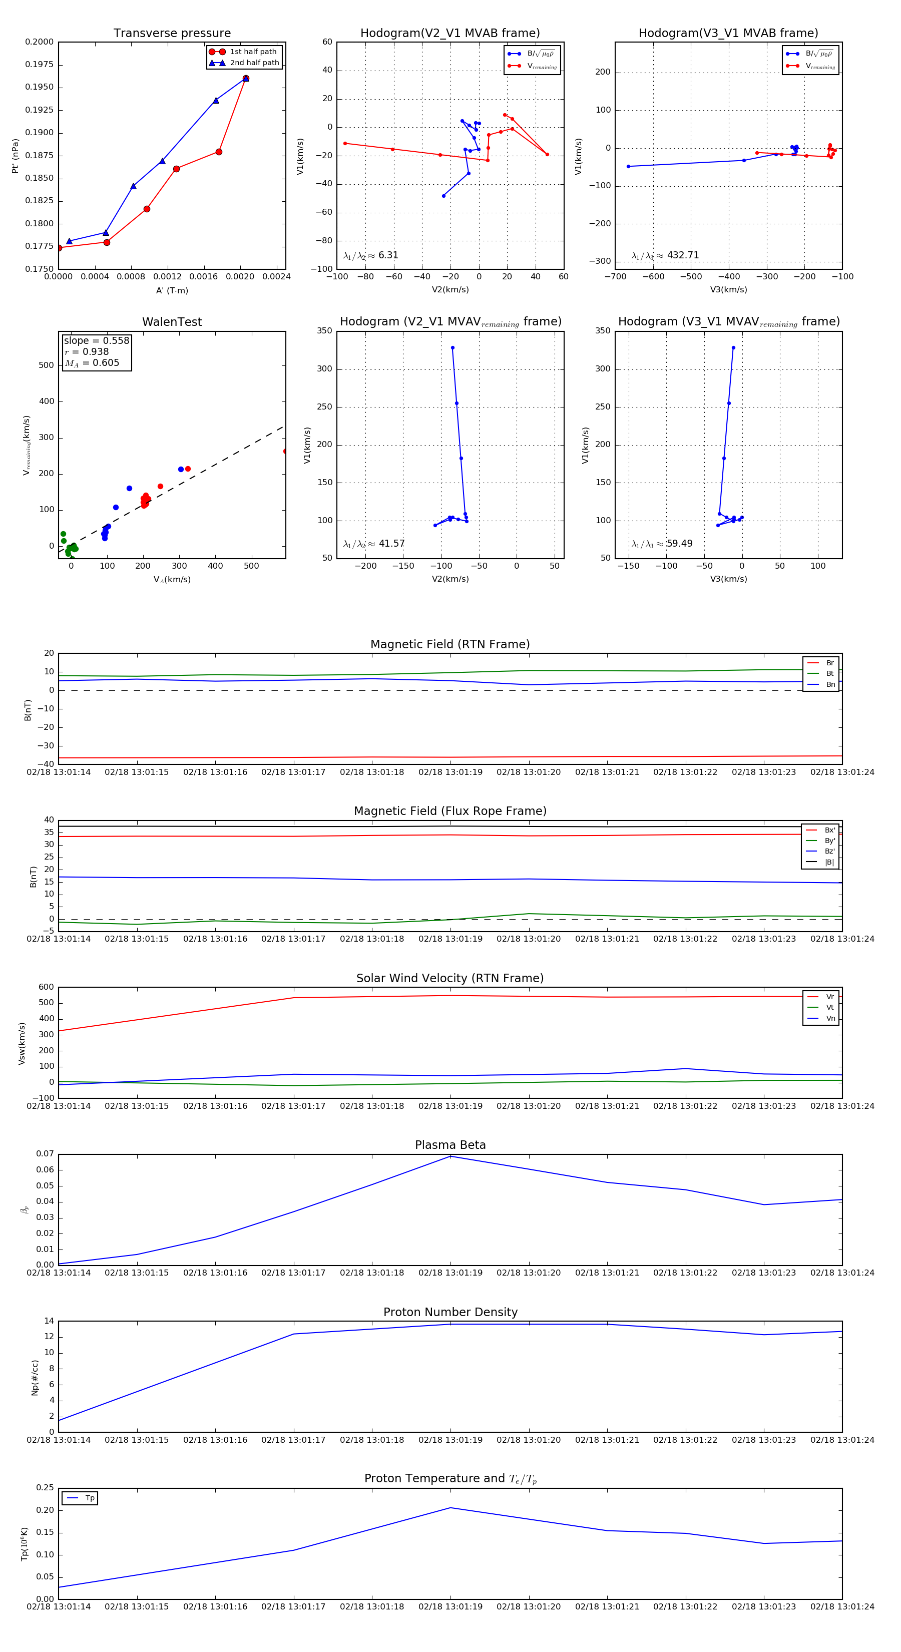Click the "Bz'" legend entry
This screenshot has width=901, height=1652.
click(820, 852)
